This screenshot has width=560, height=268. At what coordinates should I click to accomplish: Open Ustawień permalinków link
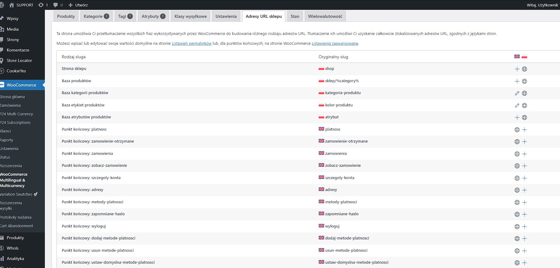pos(192,43)
